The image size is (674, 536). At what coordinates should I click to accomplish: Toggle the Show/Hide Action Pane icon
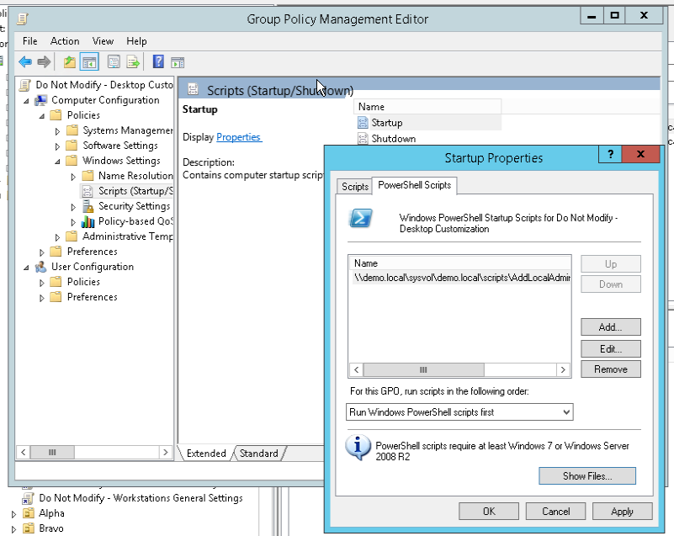178,63
